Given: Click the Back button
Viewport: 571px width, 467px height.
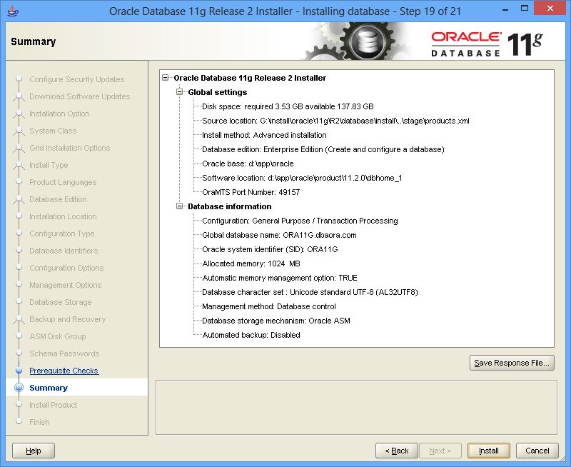Looking at the screenshot, I should coord(397,451).
